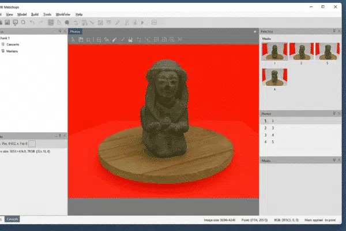This screenshot has width=346, height=231.
Task: Open the Tools menu
Action: pyautogui.click(x=47, y=14)
